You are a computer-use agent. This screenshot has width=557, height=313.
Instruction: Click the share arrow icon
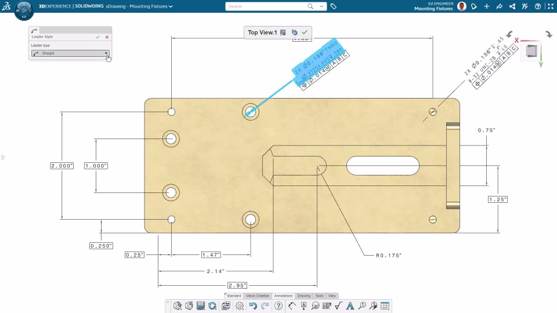tap(500, 6)
